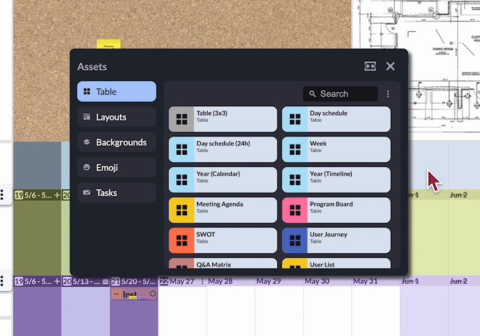Open the three-dot menu next to May 27
Image resolution: width=480 pixels, height=336 pixels.
pos(203,281)
